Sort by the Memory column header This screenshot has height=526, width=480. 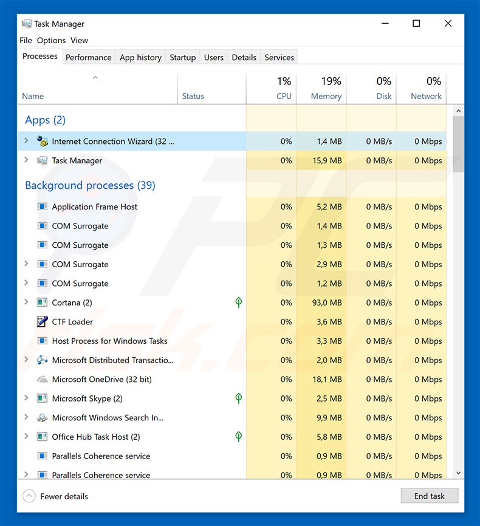click(321, 89)
